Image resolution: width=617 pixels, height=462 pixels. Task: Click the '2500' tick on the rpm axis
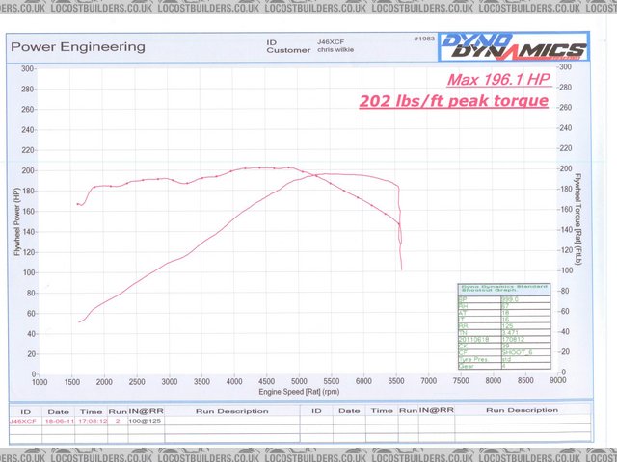(x=137, y=382)
